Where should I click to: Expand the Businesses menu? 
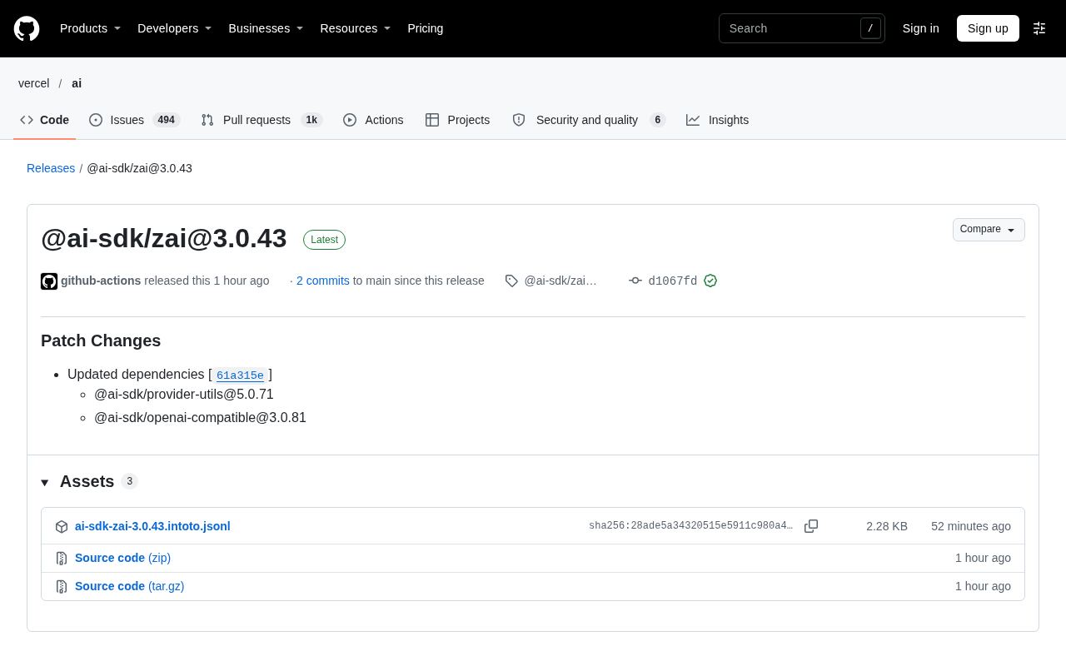[x=266, y=28]
